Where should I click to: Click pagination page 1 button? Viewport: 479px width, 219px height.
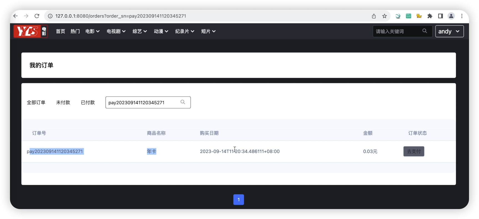239,200
